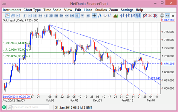Click the 31 Jan 2013 timestamp

pos(74,107)
